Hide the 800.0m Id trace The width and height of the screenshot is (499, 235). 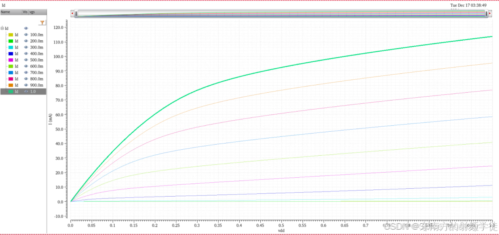pos(26,79)
